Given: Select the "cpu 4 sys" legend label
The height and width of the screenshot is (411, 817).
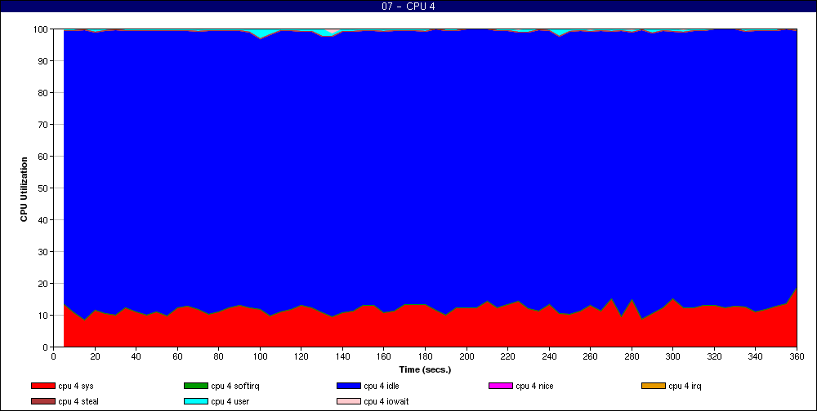Looking at the screenshot, I should pyautogui.click(x=78, y=386).
